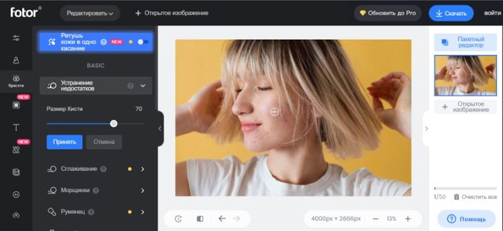Undo with the left arrow icon
The width and height of the screenshot is (503, 231).
pos(222,218)
